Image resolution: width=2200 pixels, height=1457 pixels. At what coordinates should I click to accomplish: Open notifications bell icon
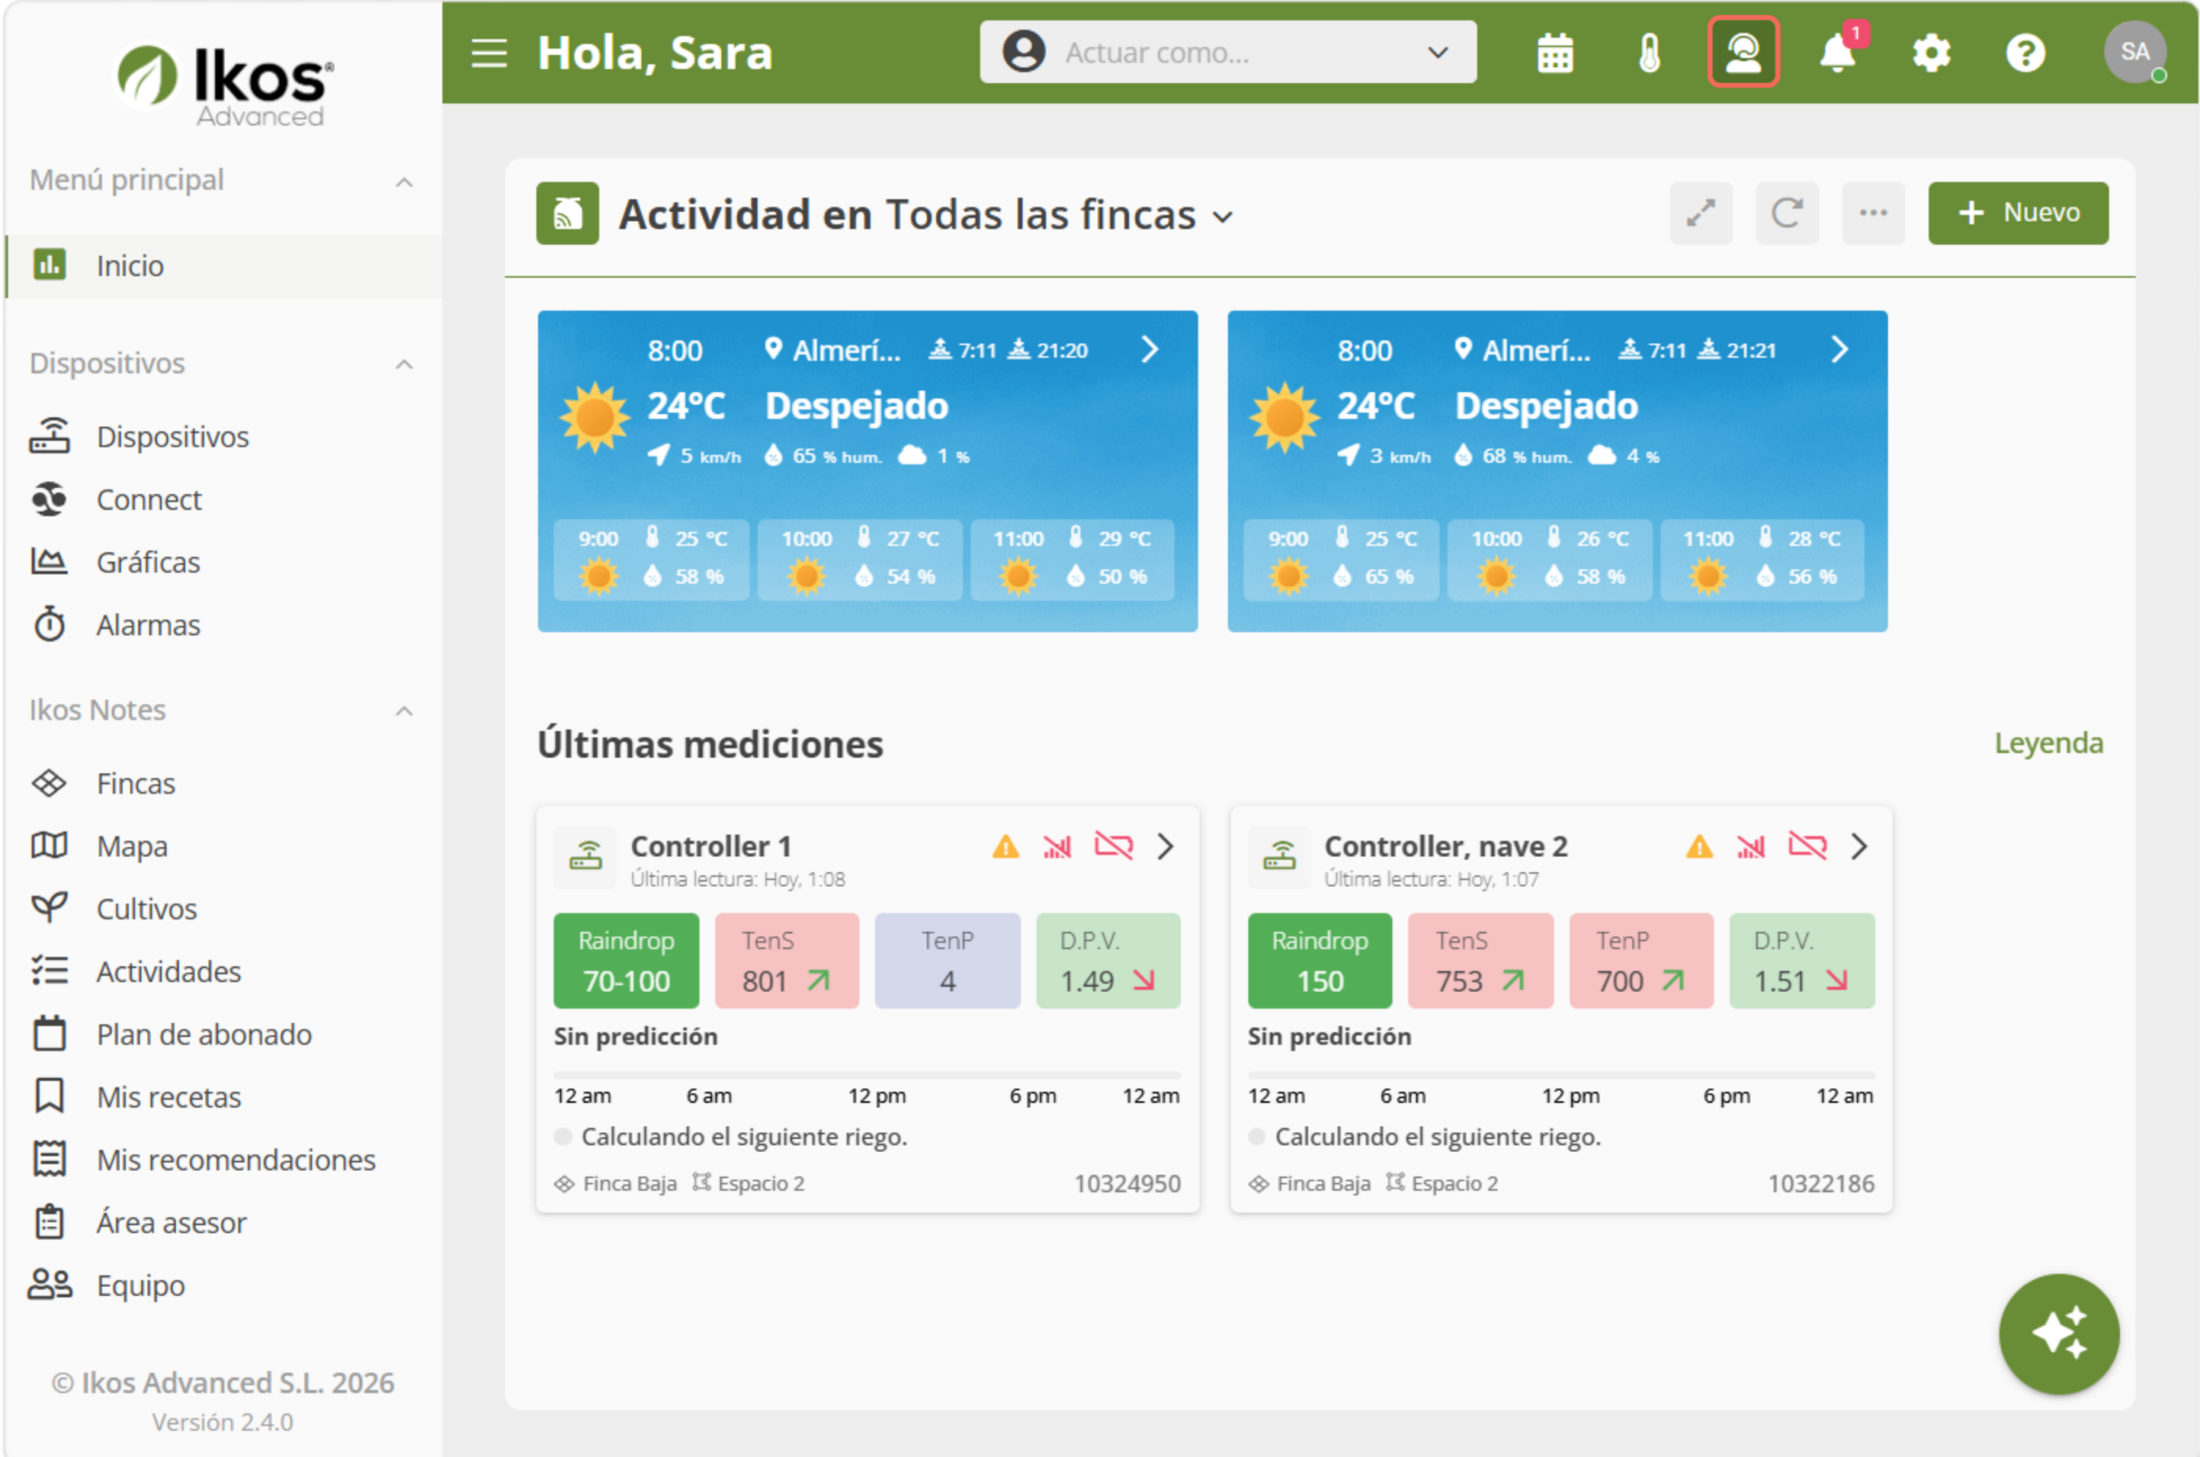tap(1837, 53)
